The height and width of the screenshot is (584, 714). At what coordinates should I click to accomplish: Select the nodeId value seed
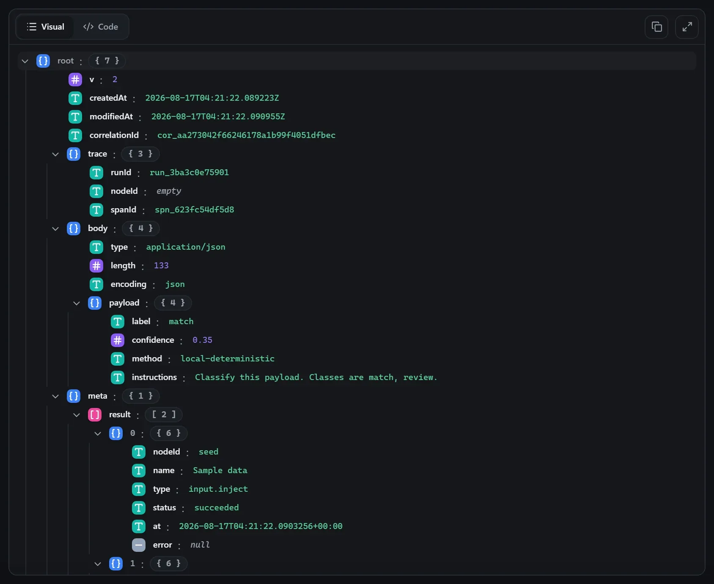[x=209, y=452]
